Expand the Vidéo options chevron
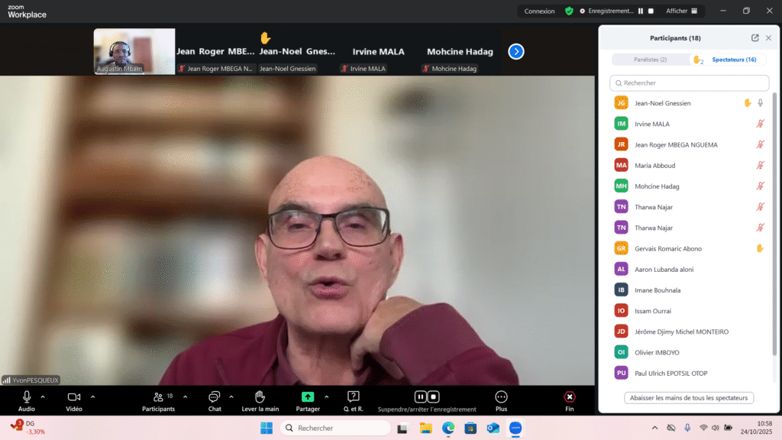This screenshot has height=440, width=782. [93, 396]
